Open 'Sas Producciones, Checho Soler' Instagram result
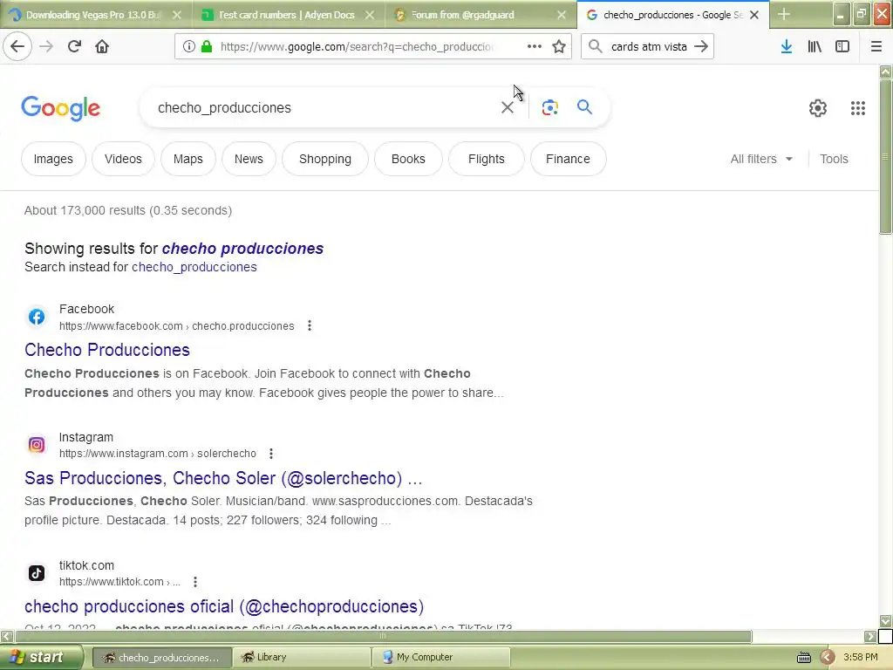The image size is (893, 670). tap(223, 478)
